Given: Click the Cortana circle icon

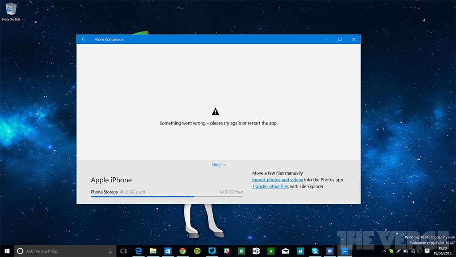Looking at the screenshot, I should (x=20, y=251).
